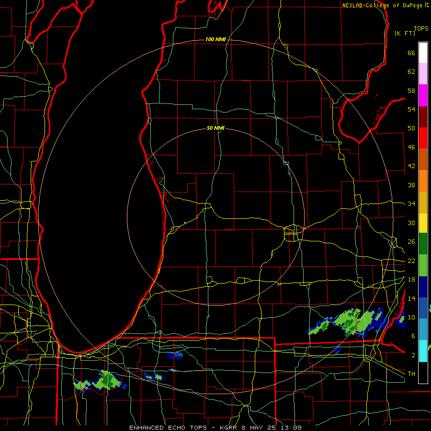
Task: Click the bright yellow legend swatch
Action: click(x=423, y=223)
